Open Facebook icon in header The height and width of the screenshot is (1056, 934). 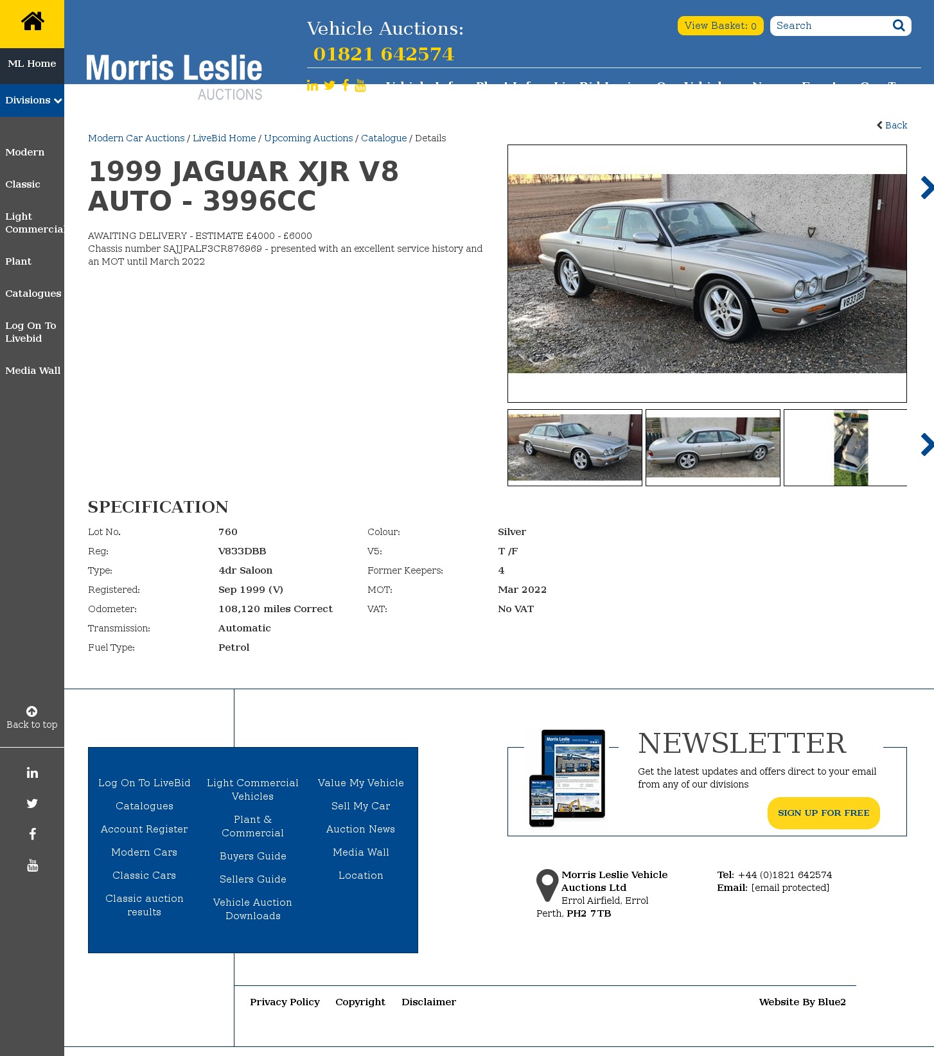tap(346, 85)
